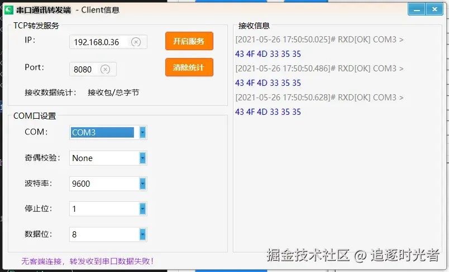Open the 数据位 data bits dropdown arrow
The height and width of the screenshot is (272, 449).
pos(142,234)
